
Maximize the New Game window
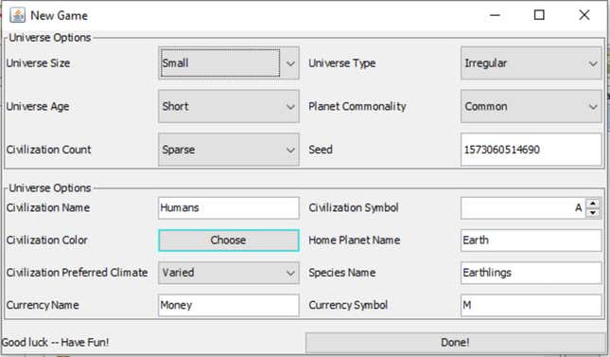pyautogui.click(x=539, y=15)
